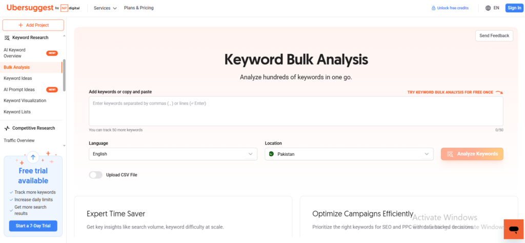Viewport: 525px width, 243px height.
Task: Click the sidebar vertical scrollbar
Action: tap(64, 74)
